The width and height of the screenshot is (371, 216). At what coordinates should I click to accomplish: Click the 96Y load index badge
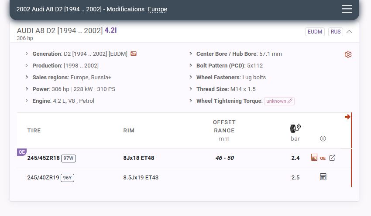(67, 178)
